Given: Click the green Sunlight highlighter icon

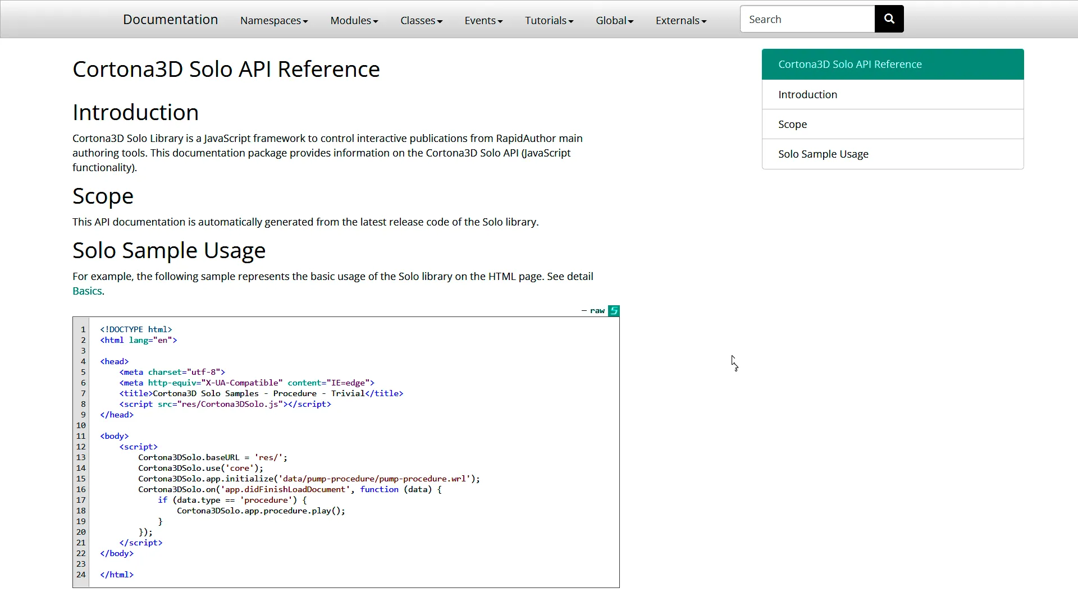Looking at the screenshot, I should coord(614,311).
